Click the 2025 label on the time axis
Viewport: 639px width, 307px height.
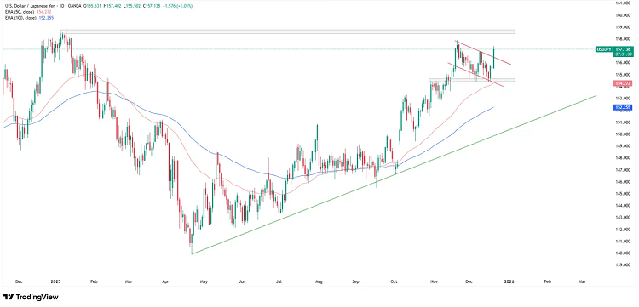[56, 281]
